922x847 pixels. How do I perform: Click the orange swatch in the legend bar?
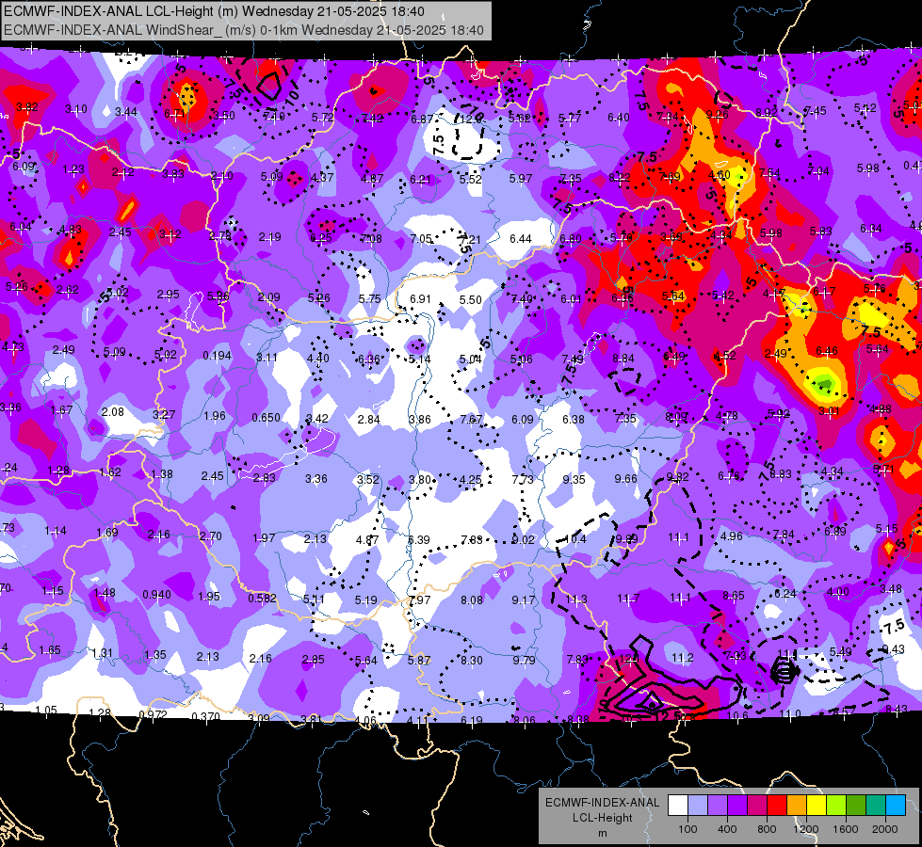(797, 806)
